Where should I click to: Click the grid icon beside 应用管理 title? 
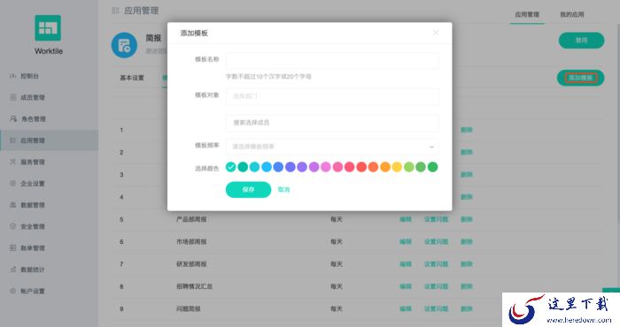(115, 11)
